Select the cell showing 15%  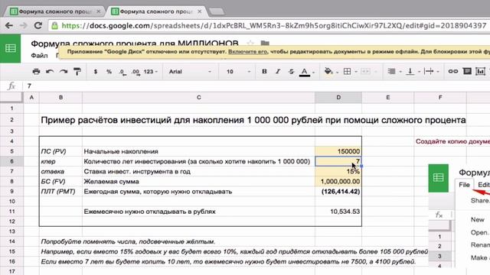(338, 171)
